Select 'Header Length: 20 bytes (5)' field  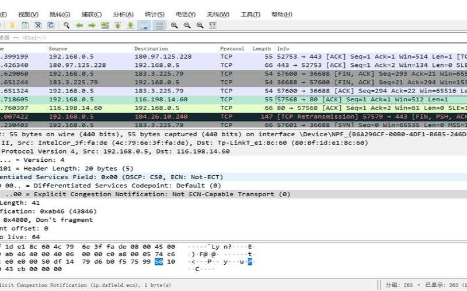click(233, 169)
